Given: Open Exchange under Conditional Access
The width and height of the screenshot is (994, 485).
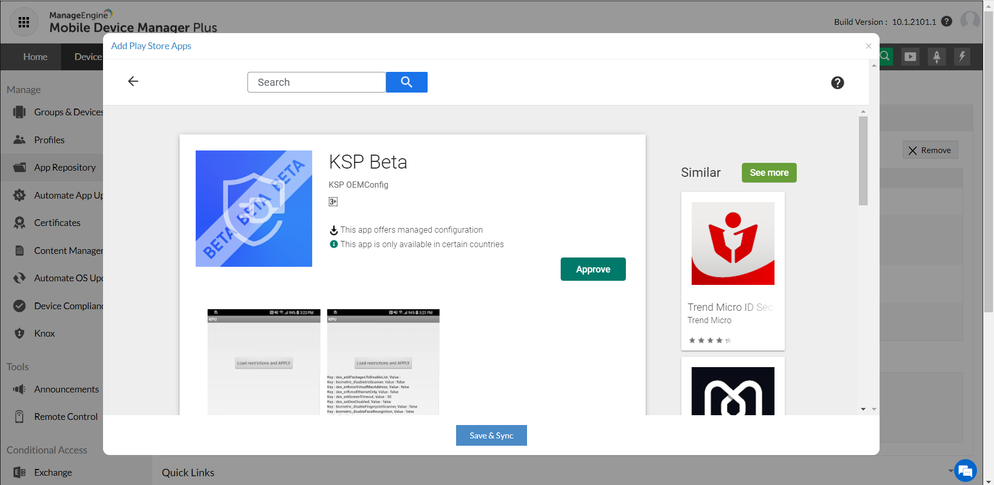Looking at the screenshot, I should 53,473.
